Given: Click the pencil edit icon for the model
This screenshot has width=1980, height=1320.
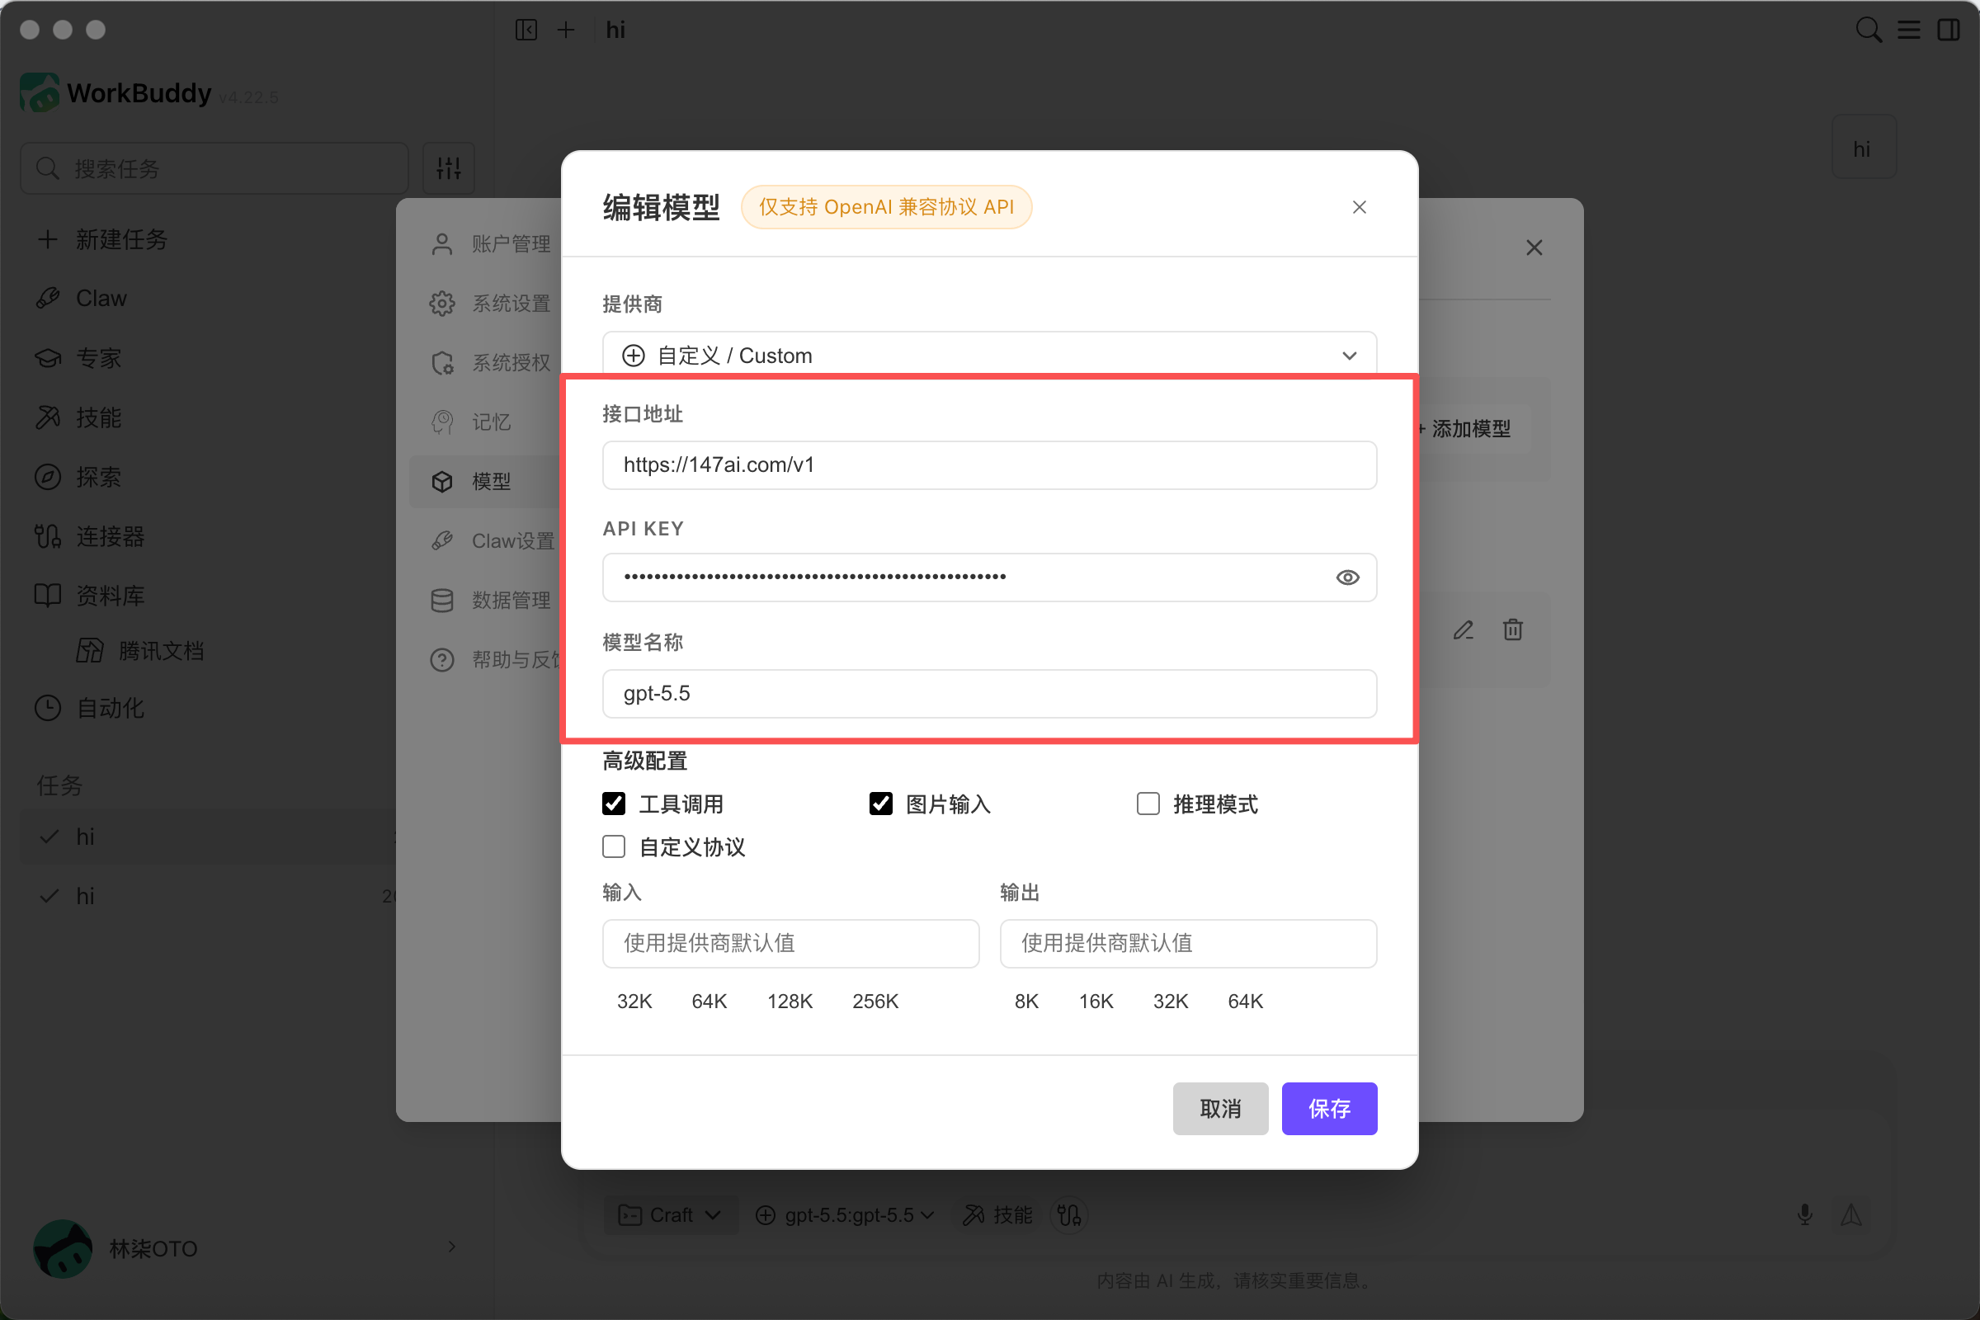Looking at the screenshot, I should coord(1463,629).
